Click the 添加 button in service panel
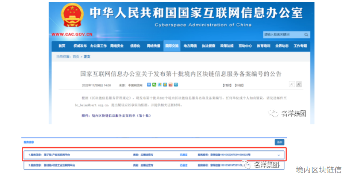This screenshot has width=358, height=178. click(279, 142)
